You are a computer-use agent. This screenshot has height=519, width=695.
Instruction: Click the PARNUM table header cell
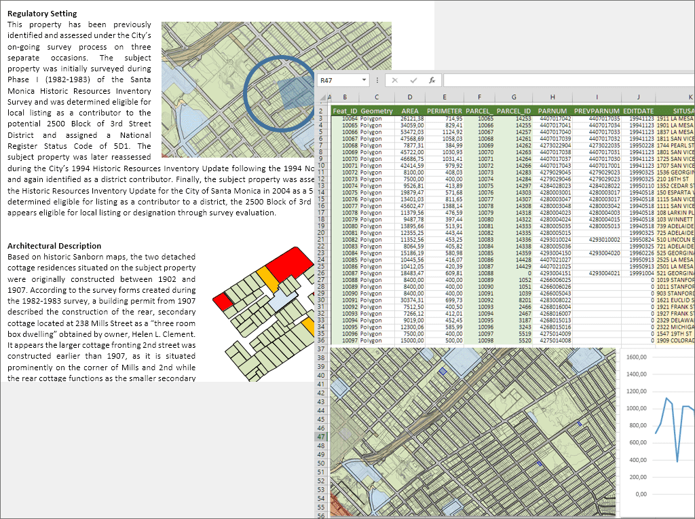552,111
